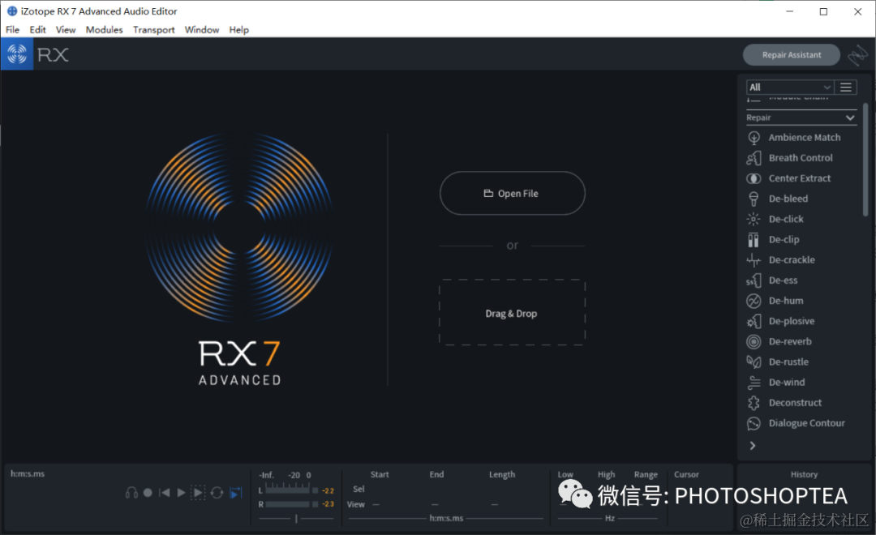
Task: Open the De-reverb module icon
Action: [754, 341]
